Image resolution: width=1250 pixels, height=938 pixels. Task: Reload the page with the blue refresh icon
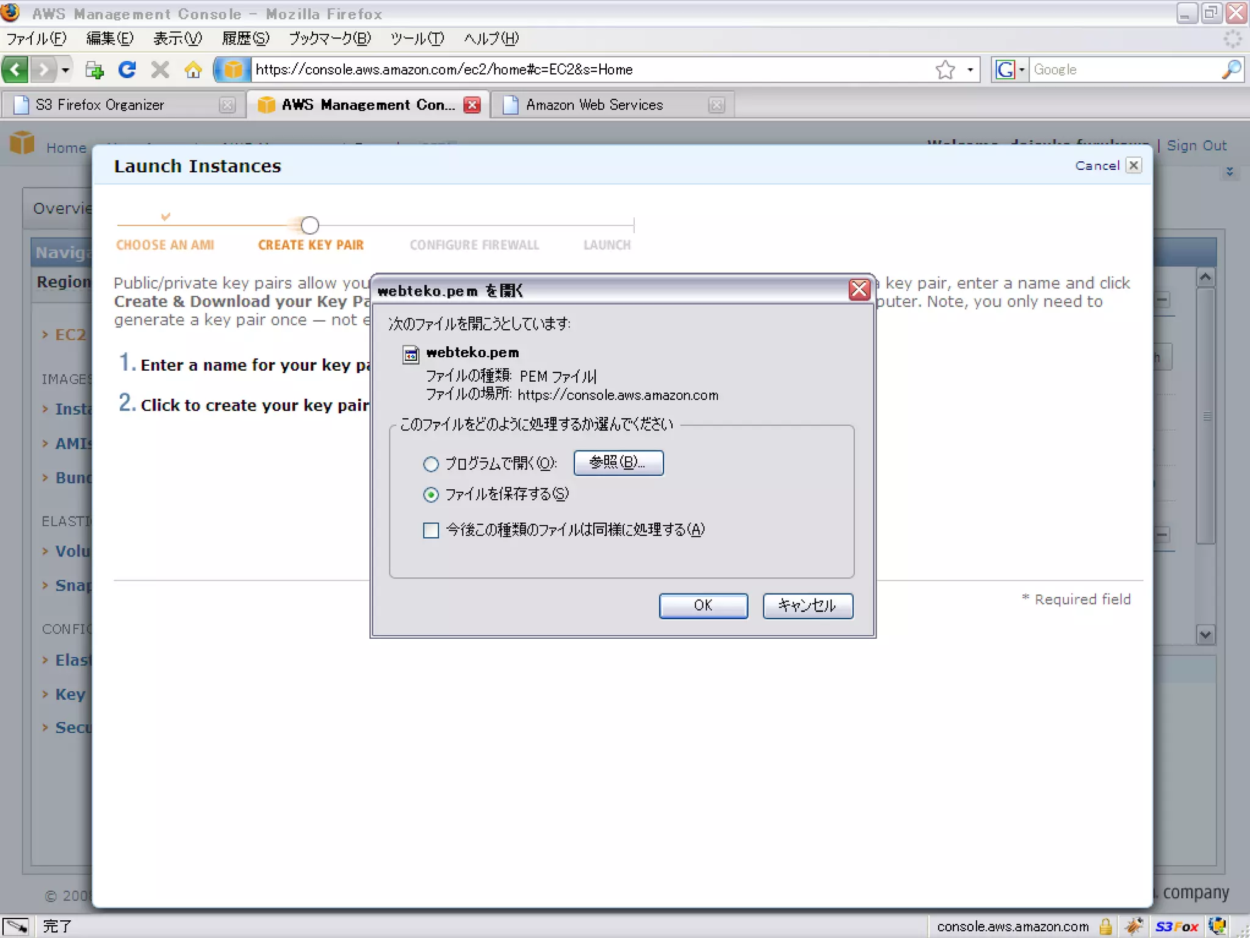tap(127, 70)
